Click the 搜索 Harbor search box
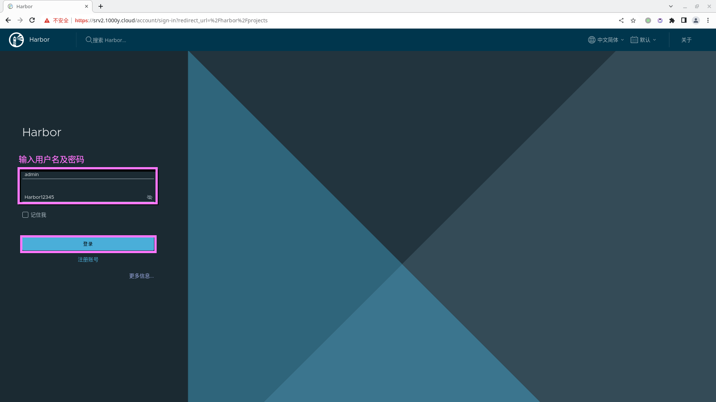This screenshot has height=402, width=716. [x=109, y=40]
